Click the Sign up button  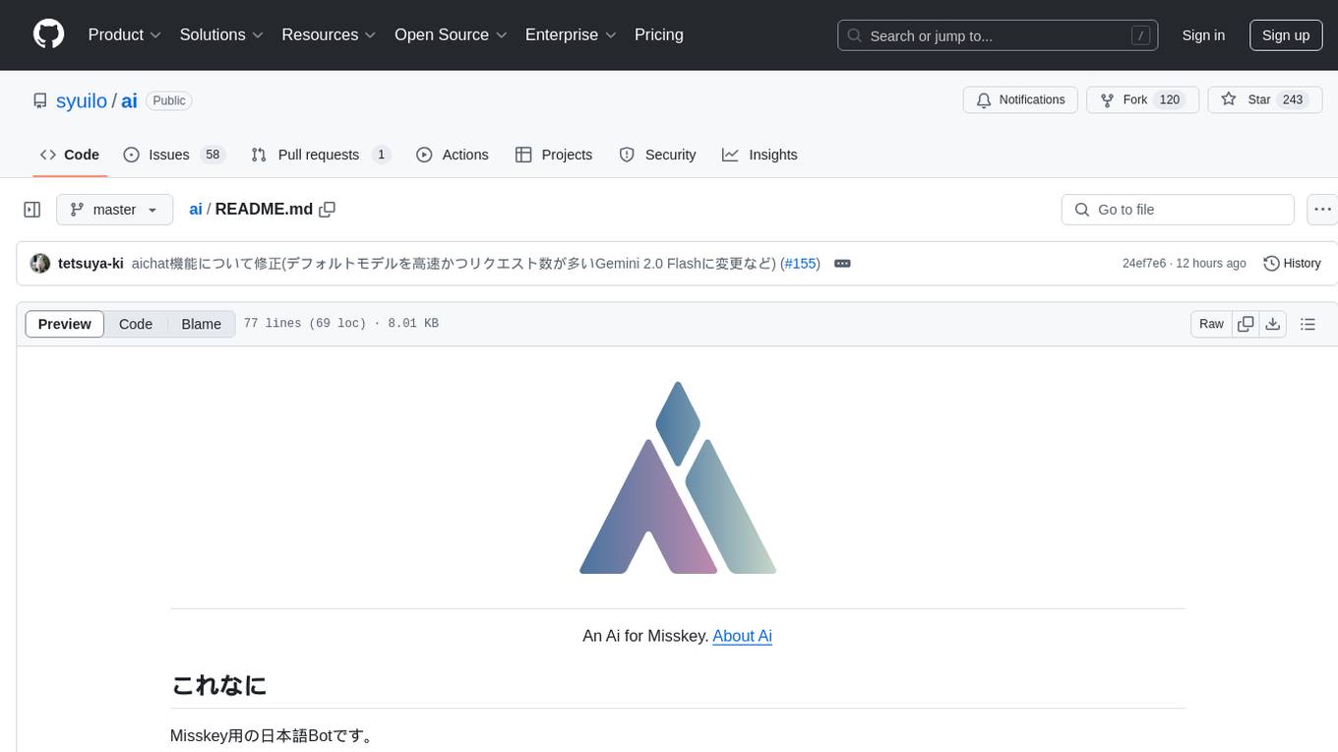click(1286, 35)
